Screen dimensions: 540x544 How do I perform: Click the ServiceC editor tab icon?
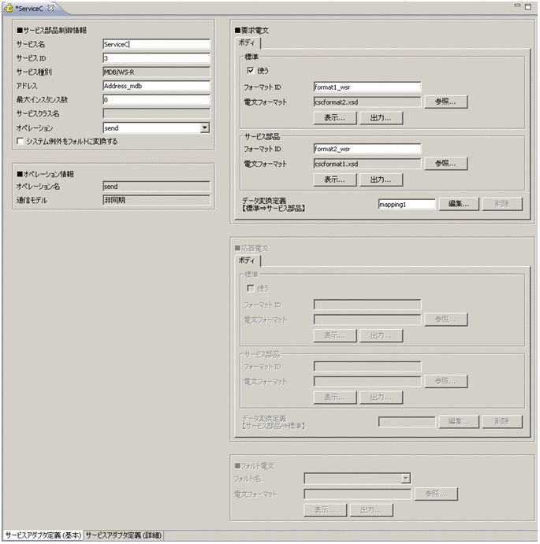pyautogui.click(x=9, y=7)
